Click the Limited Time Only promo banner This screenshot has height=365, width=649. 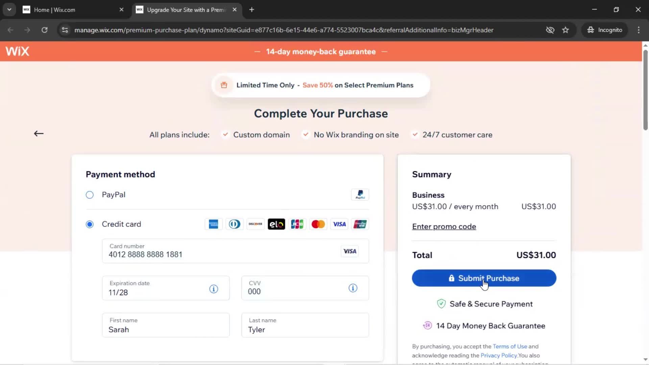[x=321, y=85]
